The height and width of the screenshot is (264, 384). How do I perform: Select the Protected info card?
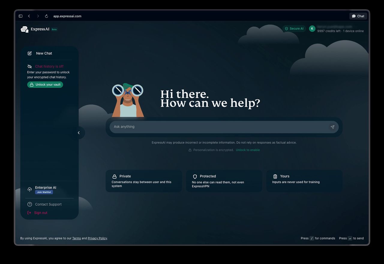[x=224, y=181]
